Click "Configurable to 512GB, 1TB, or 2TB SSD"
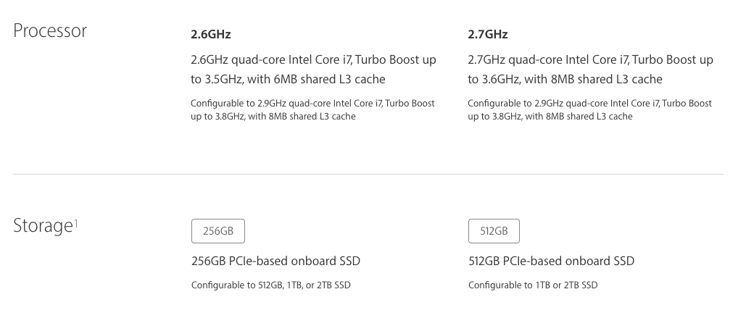Screen dimensions: 738x318 click(x=270, y=285)
